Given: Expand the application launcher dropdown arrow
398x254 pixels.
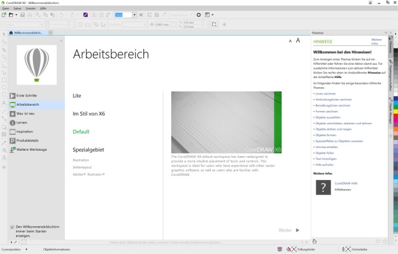Looking at the screenshot, I should pyautogui.click(x=212, y=15).
